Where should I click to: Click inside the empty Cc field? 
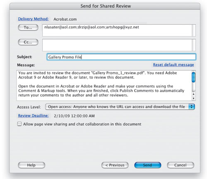[117, 45]
